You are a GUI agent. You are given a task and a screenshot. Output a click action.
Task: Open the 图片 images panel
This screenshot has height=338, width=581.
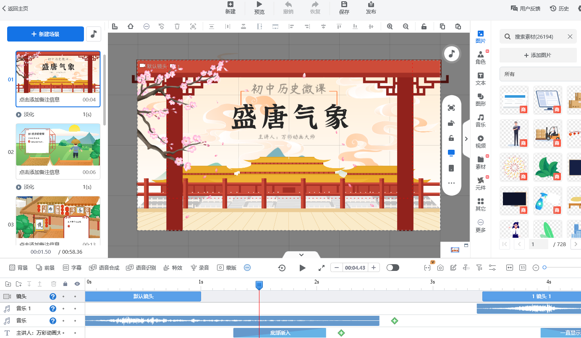click(481, 37)
